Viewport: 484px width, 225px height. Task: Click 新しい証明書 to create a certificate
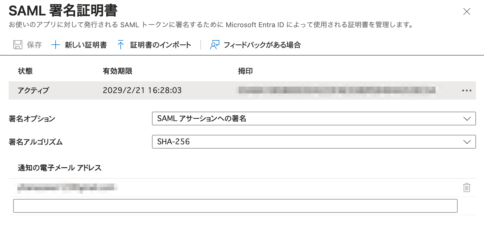85,45
